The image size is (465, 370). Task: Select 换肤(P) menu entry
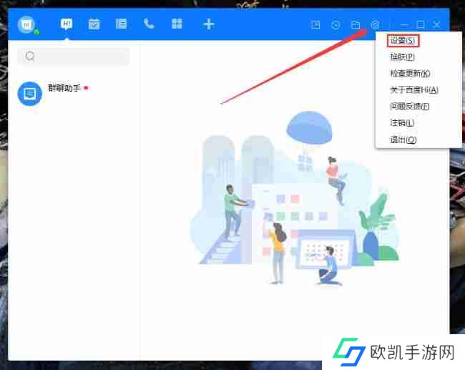coord(402,57)
